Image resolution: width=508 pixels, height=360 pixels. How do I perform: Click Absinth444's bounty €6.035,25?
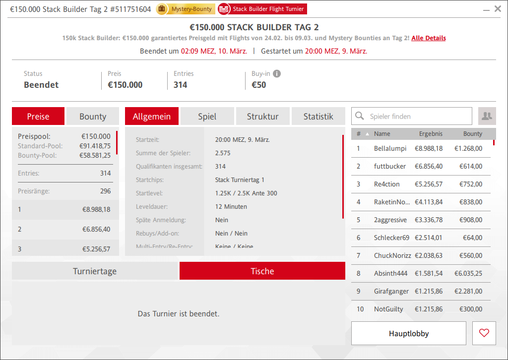[x=468, y=273]
